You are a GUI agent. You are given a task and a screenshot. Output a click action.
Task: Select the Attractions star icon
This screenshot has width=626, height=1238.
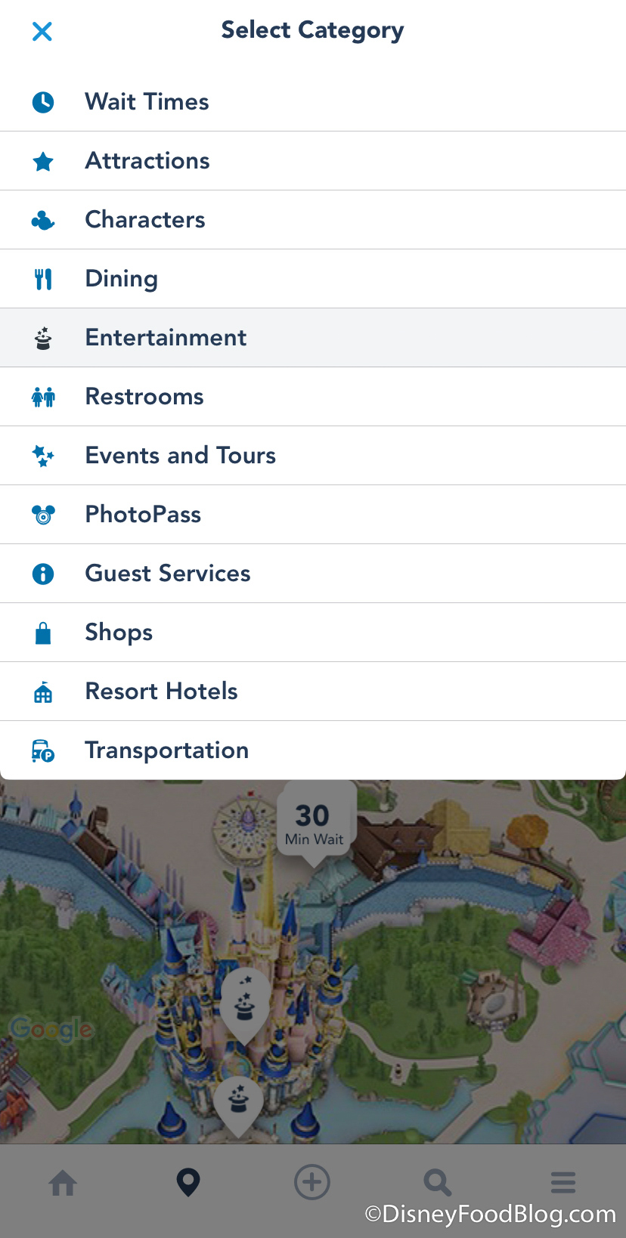[43, 161]
